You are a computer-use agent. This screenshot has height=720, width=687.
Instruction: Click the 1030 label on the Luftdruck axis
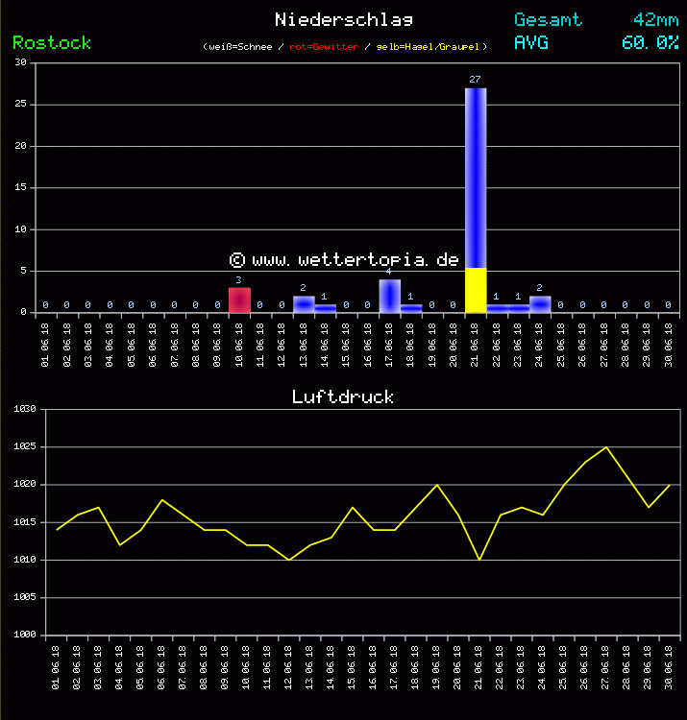(x=25, y=409)
